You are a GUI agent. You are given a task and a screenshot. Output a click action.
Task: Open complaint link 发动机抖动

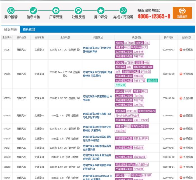[x=98, y=177]
